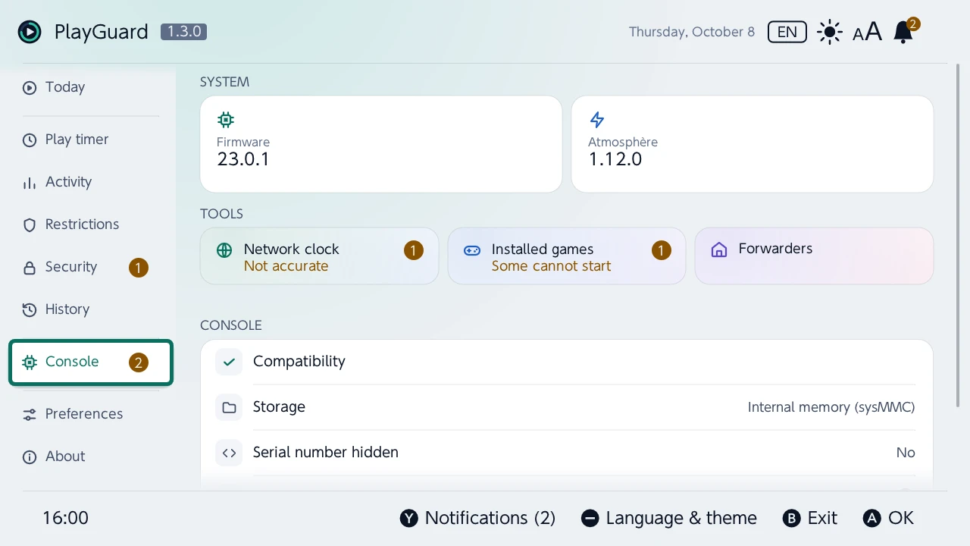Switch language with the EN selector
This screenshot has height=546, width=970.
pos(787,32)
